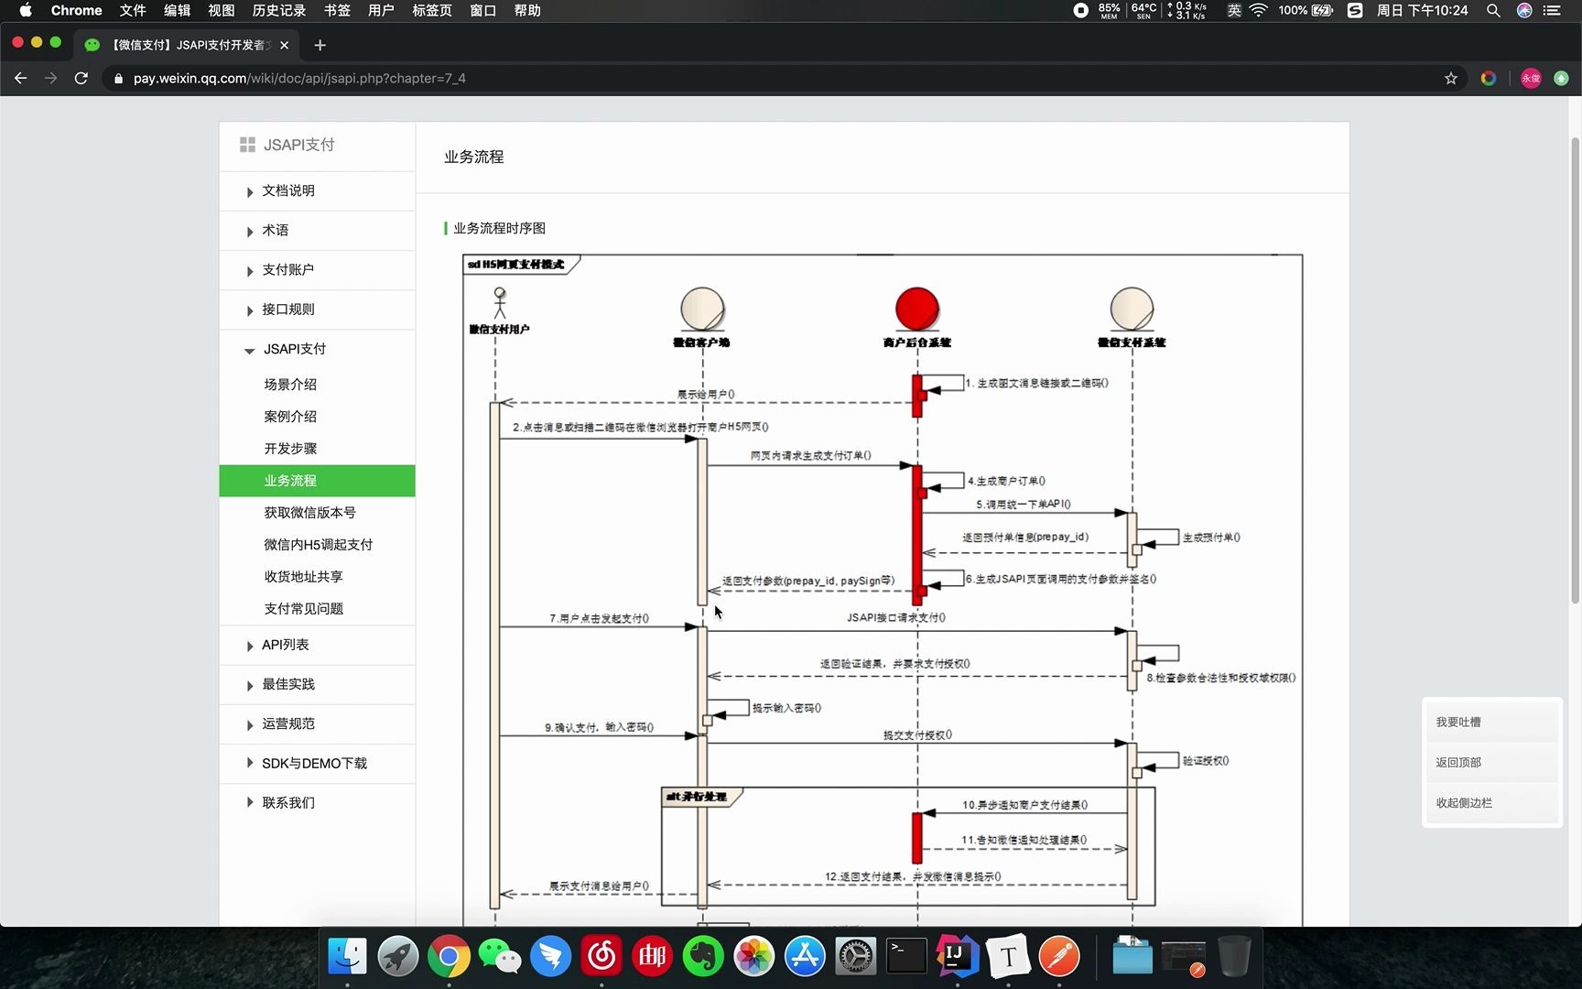Open the 场景介绍 page

pyautogui.click(x=290, y=385)
